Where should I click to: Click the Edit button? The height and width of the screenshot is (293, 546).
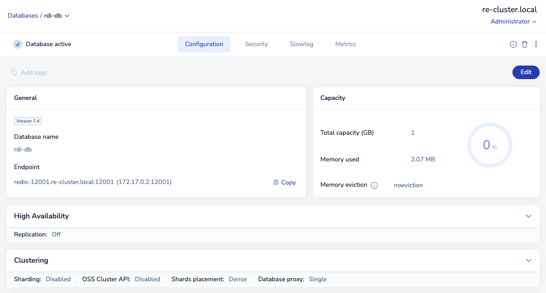[526, 72]
